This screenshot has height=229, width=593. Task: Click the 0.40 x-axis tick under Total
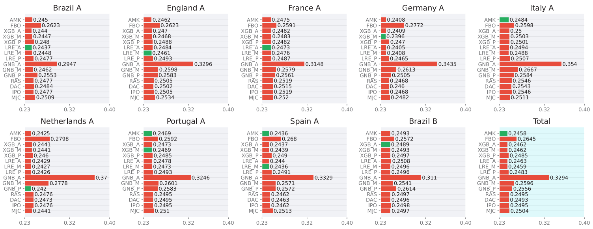[584, 221]
